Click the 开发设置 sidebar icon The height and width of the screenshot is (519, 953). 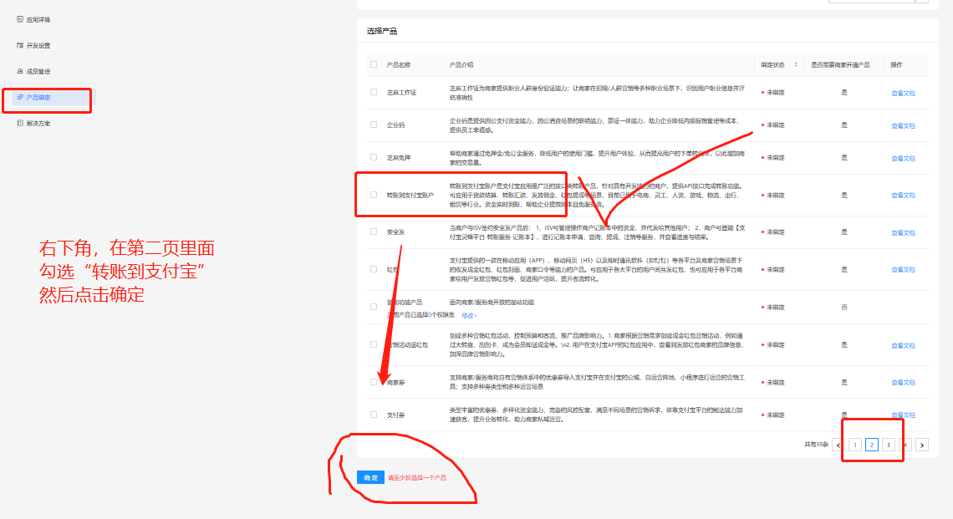click(x=19, y=45)
